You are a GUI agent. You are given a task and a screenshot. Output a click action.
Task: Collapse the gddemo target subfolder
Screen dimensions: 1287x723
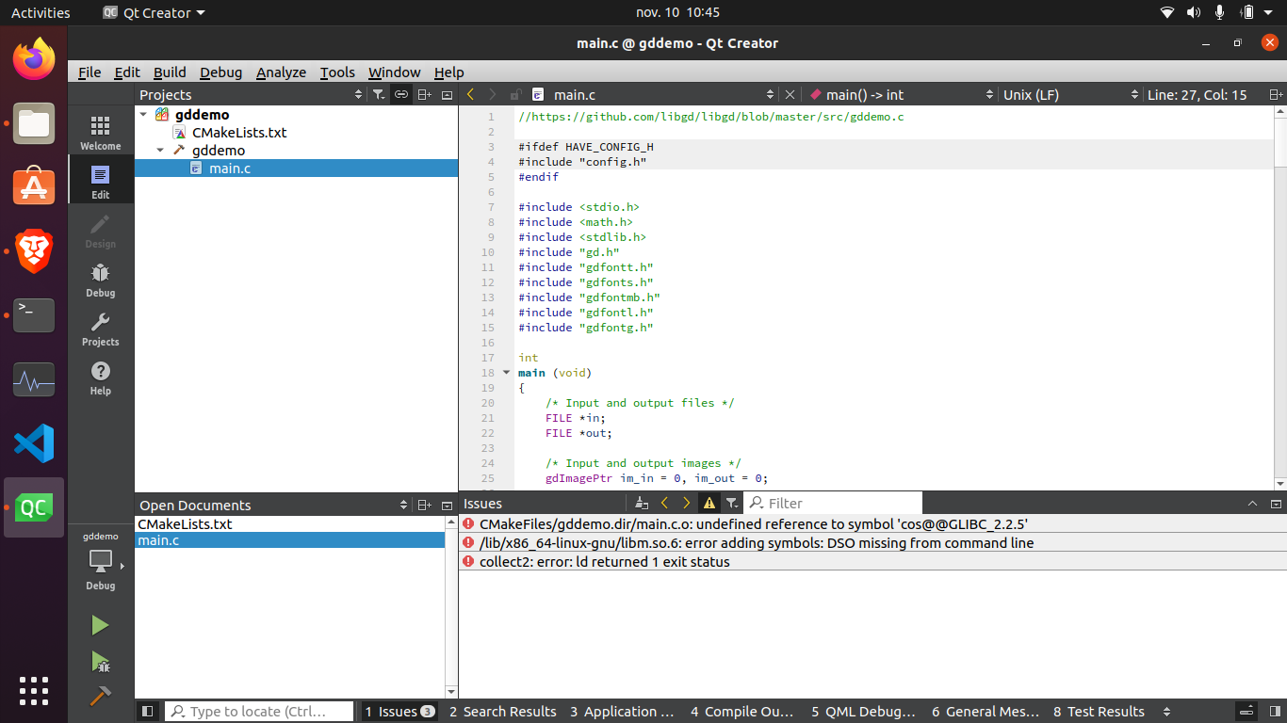point(160,150)
